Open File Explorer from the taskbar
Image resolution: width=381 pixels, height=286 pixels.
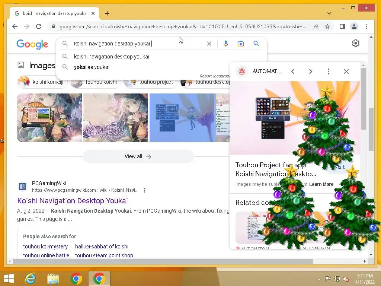point(53,279)
